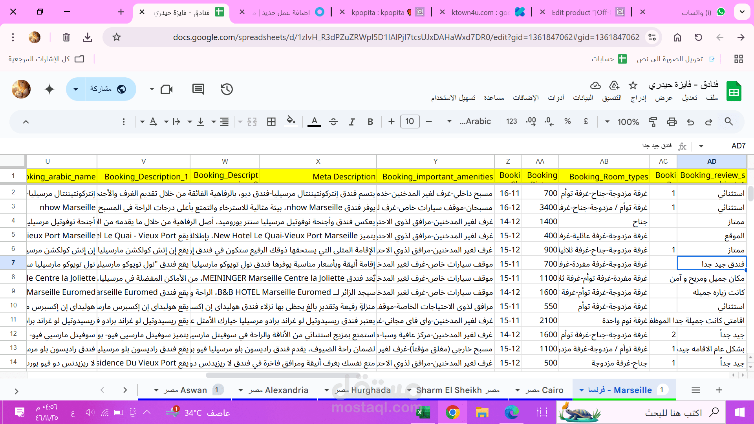754x424 pixels.
Task: Open the search the menus magnifier tool
Action: 728,122
